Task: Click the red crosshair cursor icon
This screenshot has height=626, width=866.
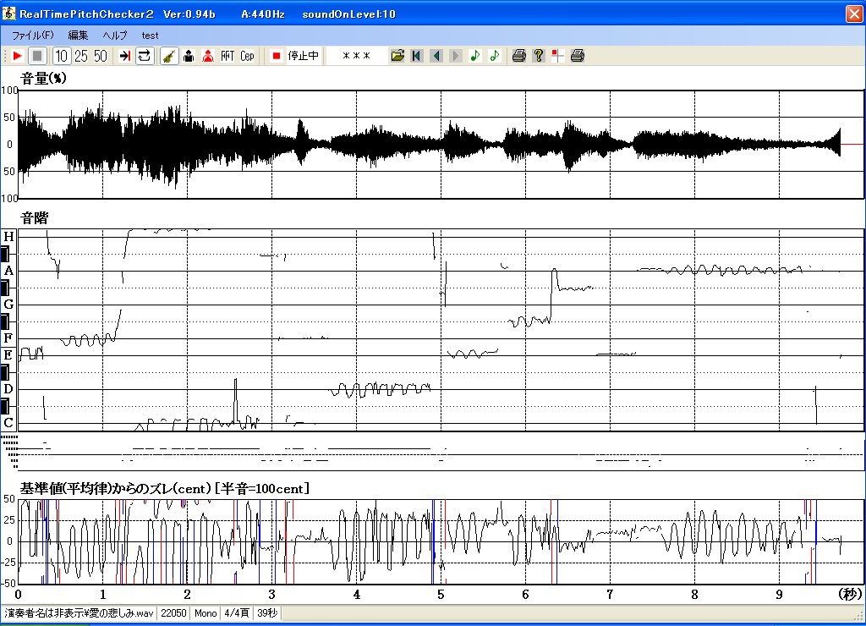Action: tap(558, 56)
